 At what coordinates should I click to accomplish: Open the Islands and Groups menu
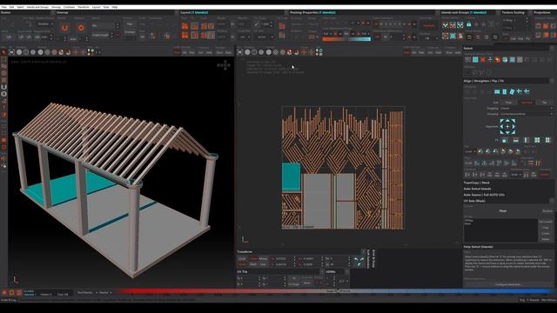[x=37, y=7]
